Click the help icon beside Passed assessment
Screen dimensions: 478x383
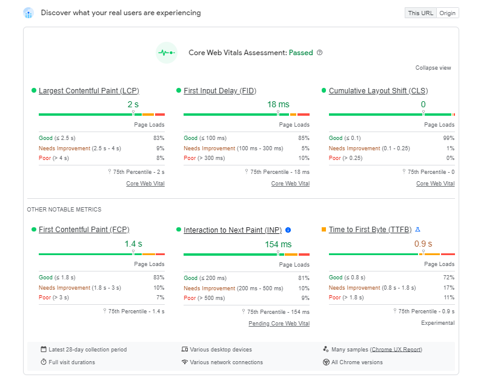pyautogui.click(x=320, y=53)
